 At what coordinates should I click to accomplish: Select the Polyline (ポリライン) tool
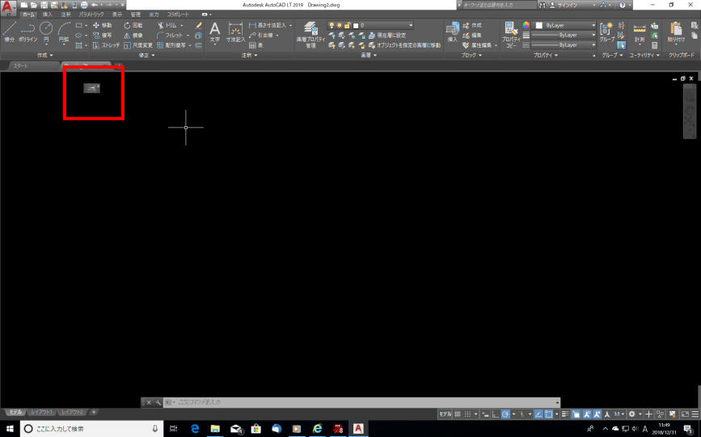(x=27, y=32)
